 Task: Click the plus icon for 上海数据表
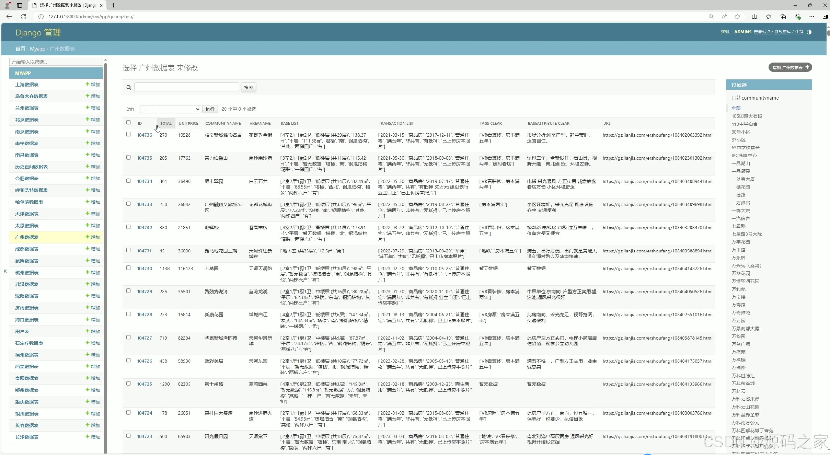click(87, 84)
